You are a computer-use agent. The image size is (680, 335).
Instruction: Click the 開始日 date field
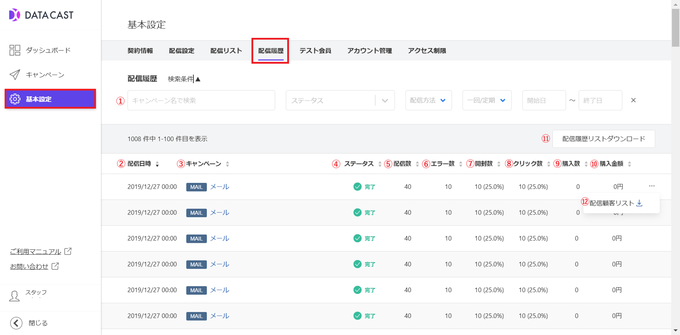point(544,100)
